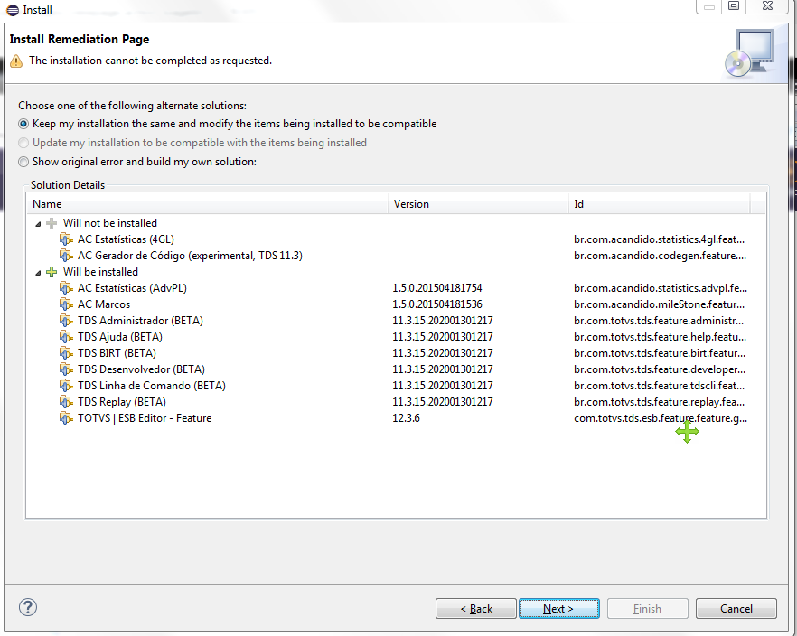The width and height of the screenshot is (797, 636).
Task: Click the Will not be installed label
Action: (x=110, y=223)
